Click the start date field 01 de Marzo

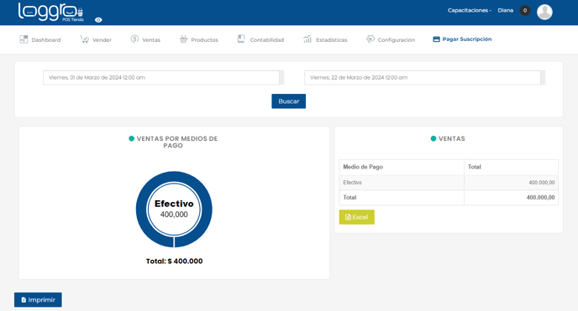(161, 78)
